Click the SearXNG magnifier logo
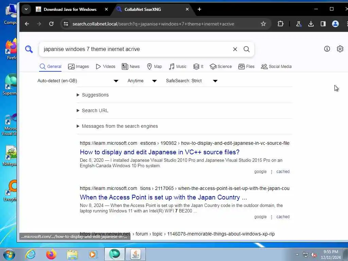Viewport: 348px width, 261px height. point(29,49)
